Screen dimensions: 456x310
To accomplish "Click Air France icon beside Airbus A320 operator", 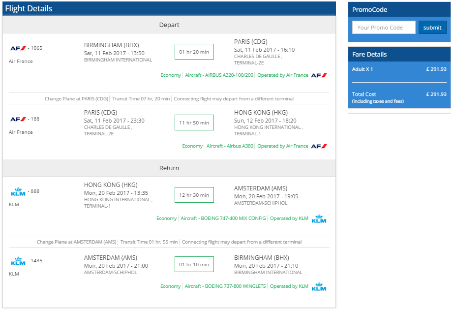I will tap(319, 75).
